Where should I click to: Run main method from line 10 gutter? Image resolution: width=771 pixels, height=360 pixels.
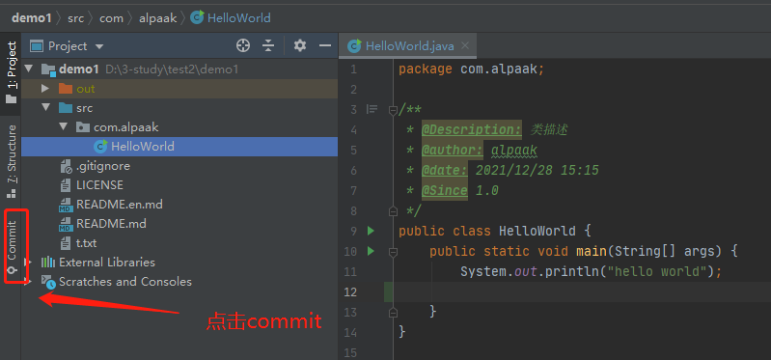[371, 251]
